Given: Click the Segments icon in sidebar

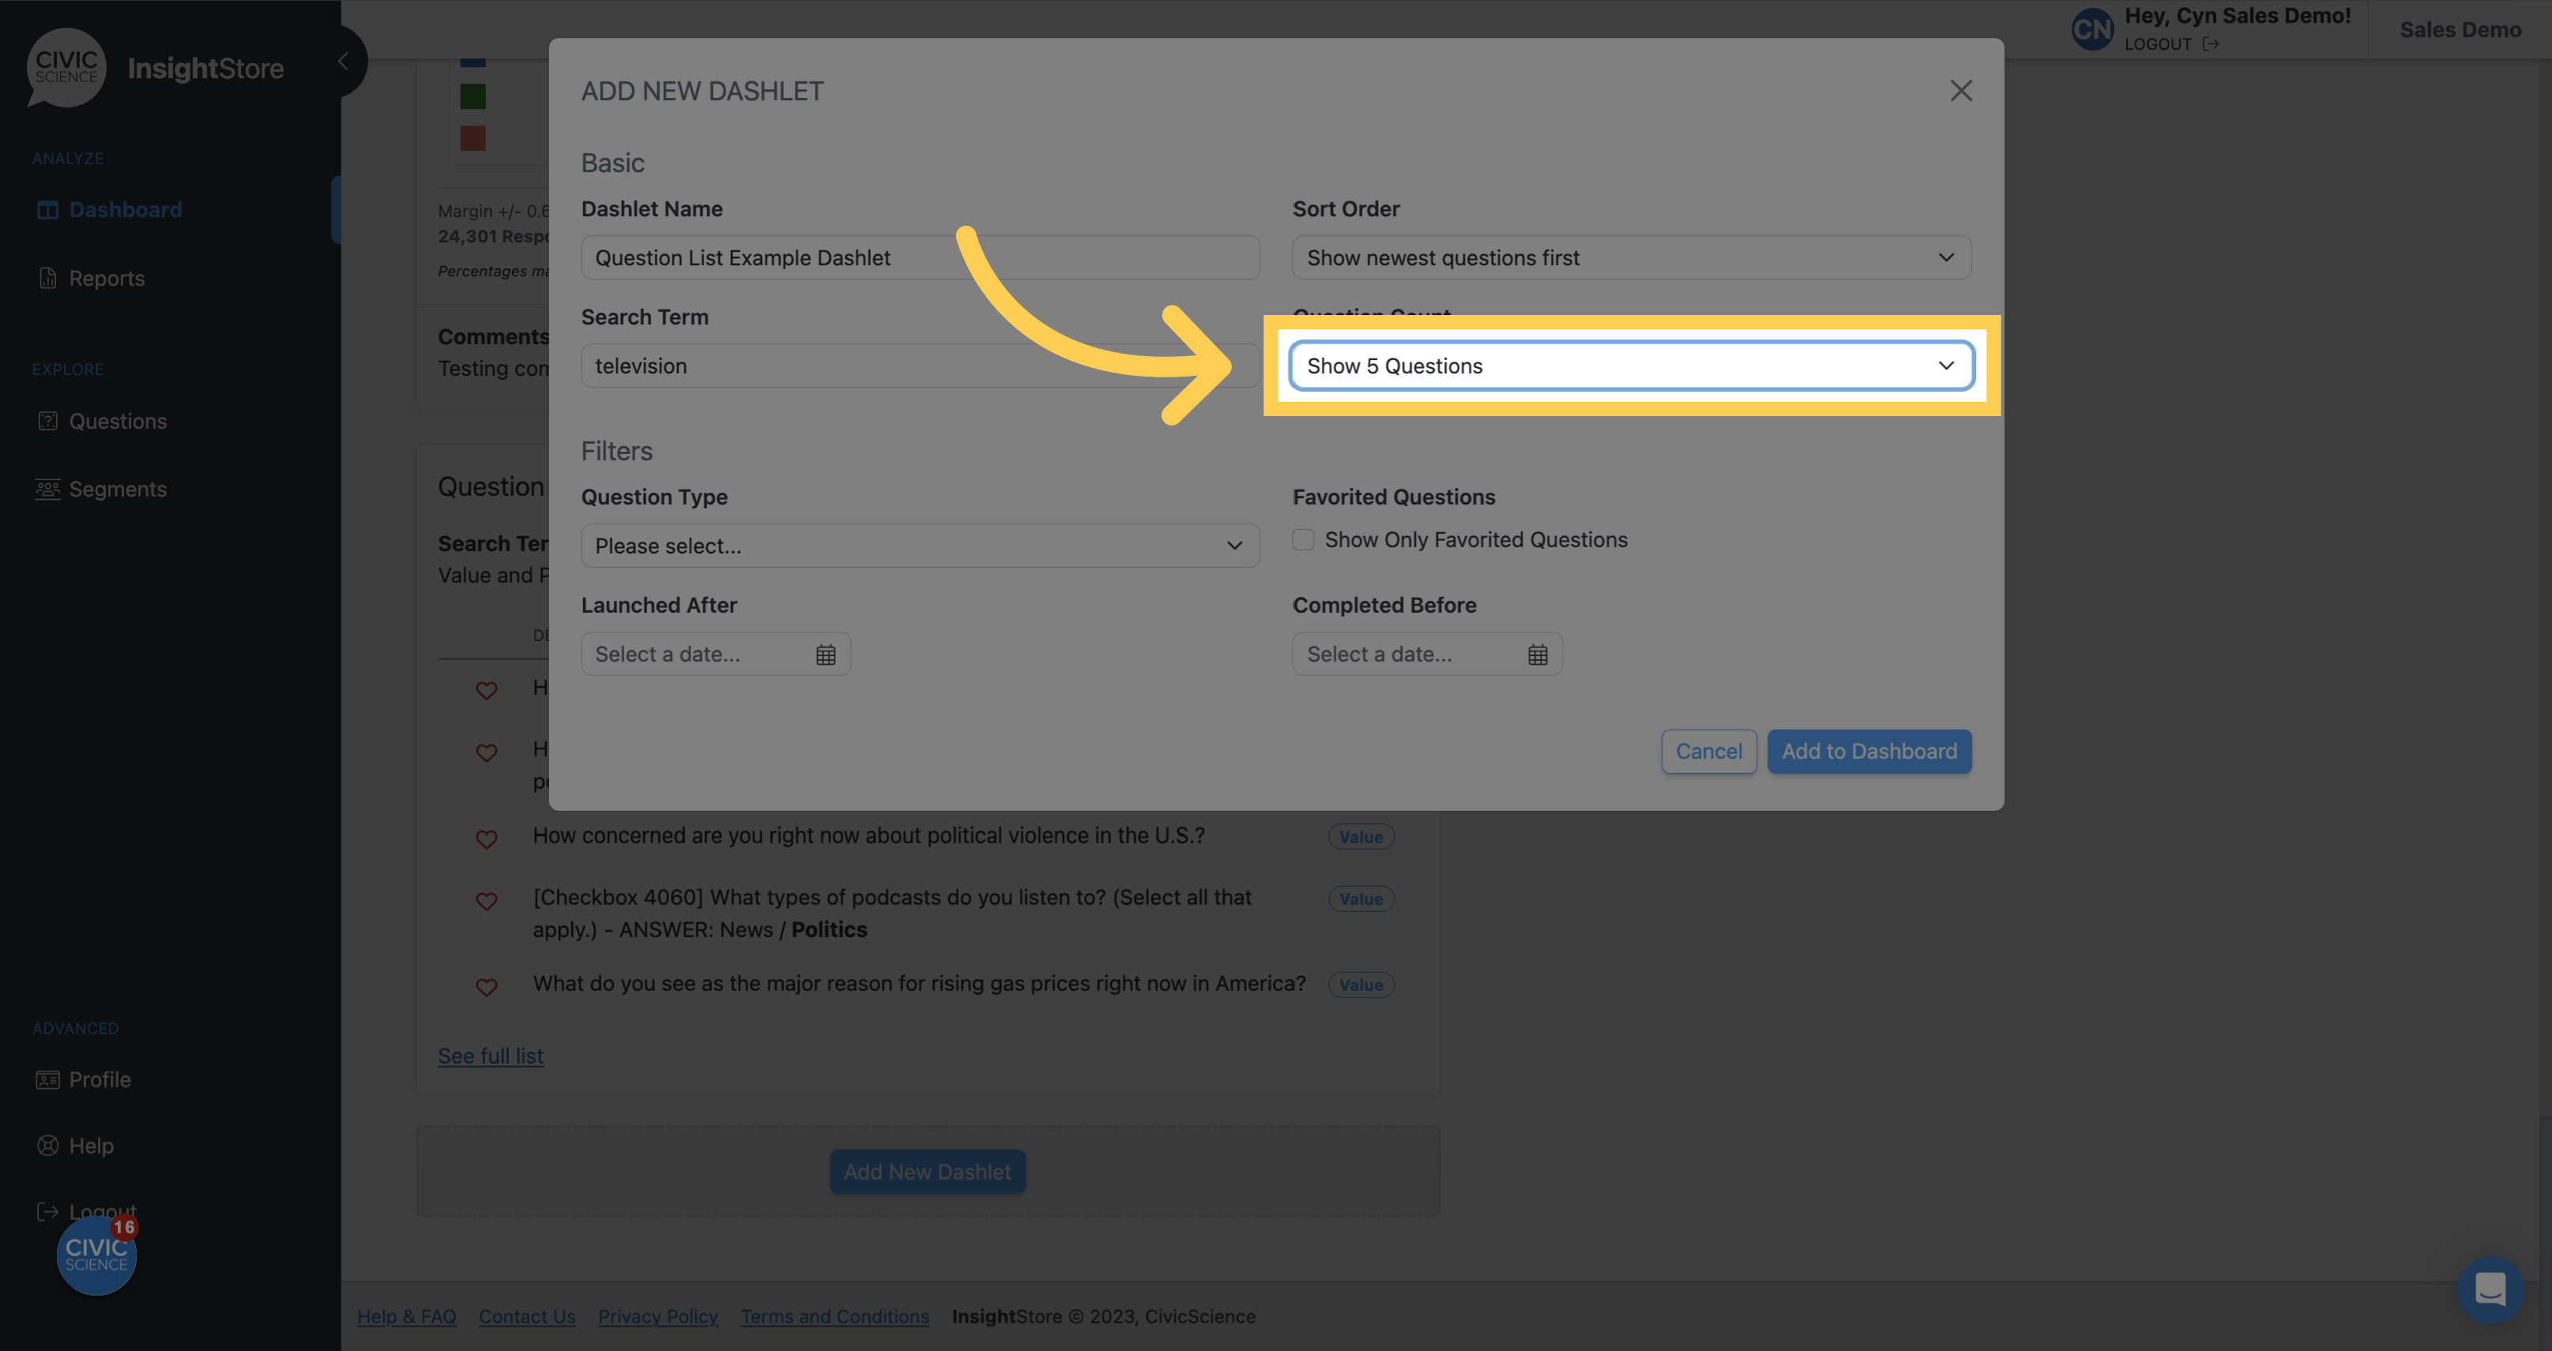Looking at the screenshot, I should pyautogui.click(x=47, y=487).
